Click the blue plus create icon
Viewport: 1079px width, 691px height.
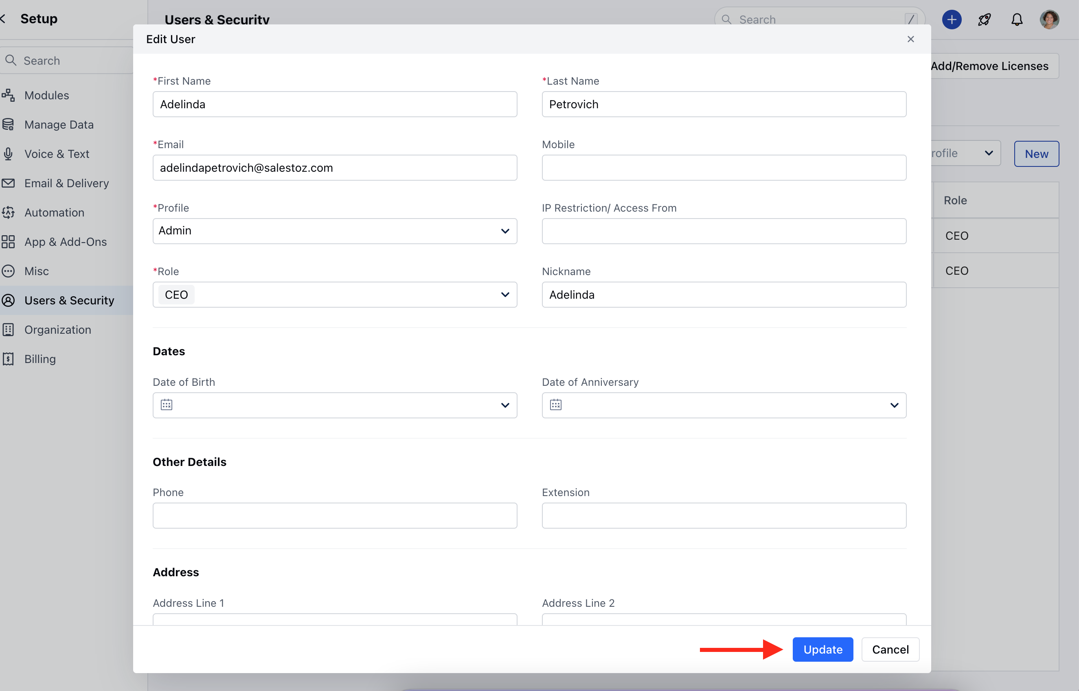[x=952, y=19]
